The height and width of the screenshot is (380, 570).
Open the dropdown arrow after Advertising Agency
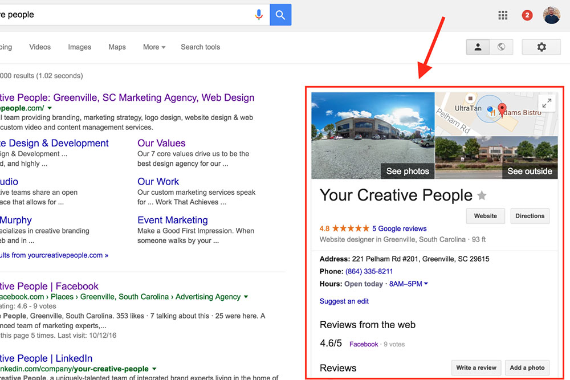click(246, 297)
